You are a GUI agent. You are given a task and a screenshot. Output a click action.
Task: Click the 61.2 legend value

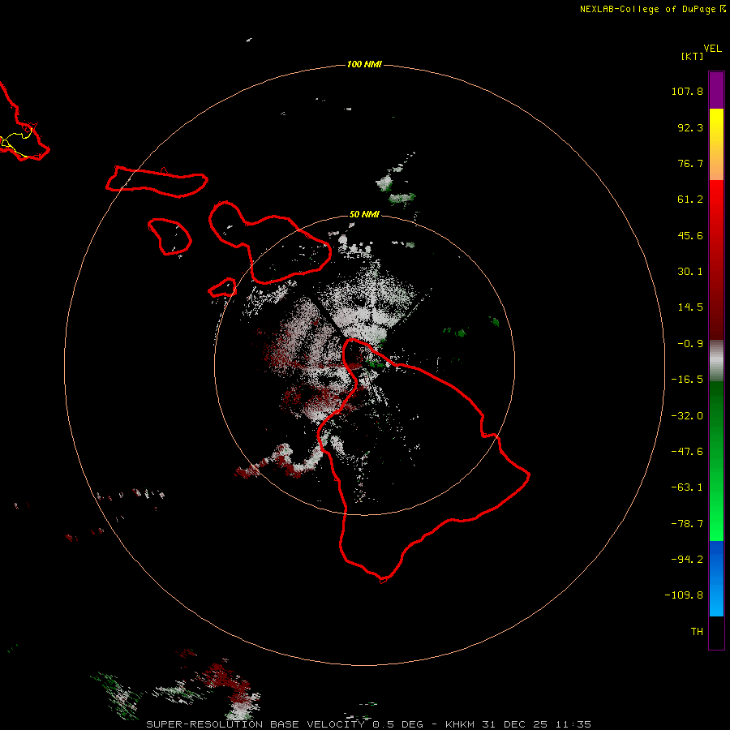[690, 200]
